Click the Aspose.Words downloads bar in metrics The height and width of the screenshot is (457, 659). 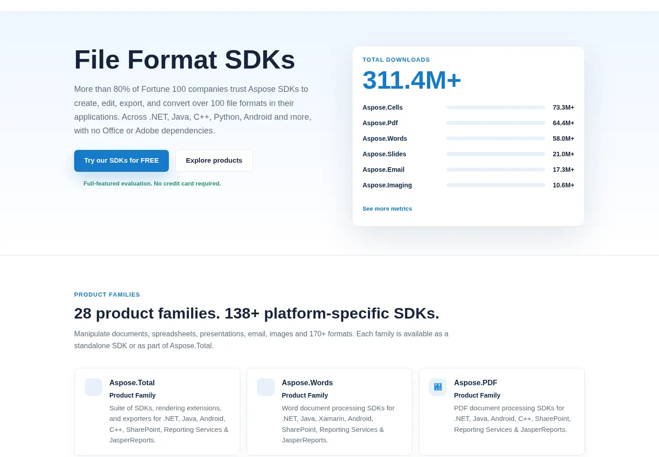tap(496, 138)
